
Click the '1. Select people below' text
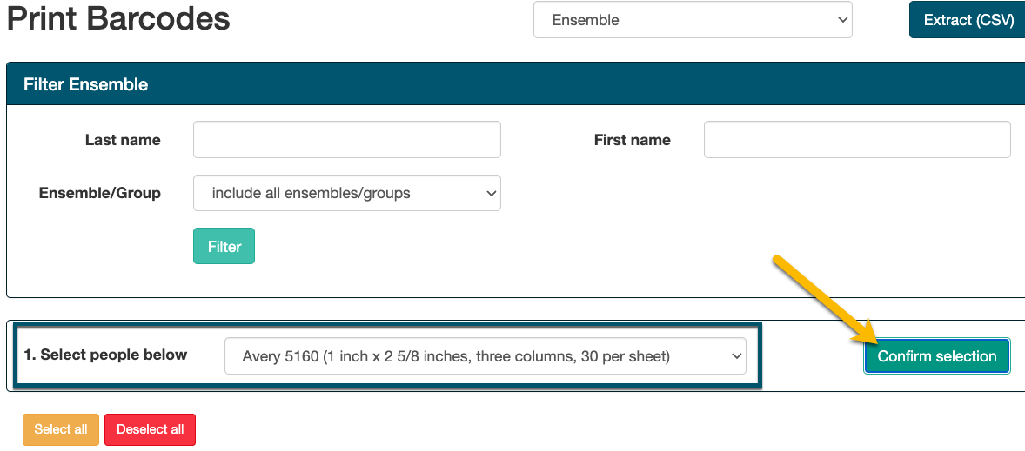pos(106,355)
